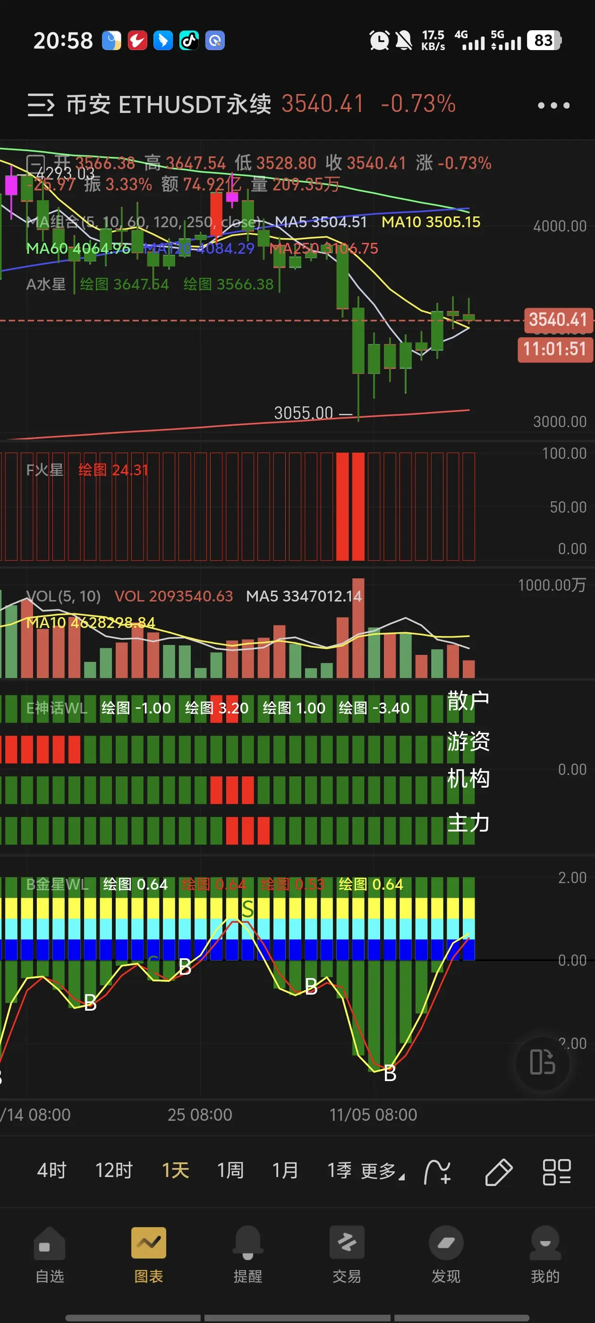Tap the MA5 3504.51 value
The width and height of the screenshot is (595, 1323).
pos(321,222)
